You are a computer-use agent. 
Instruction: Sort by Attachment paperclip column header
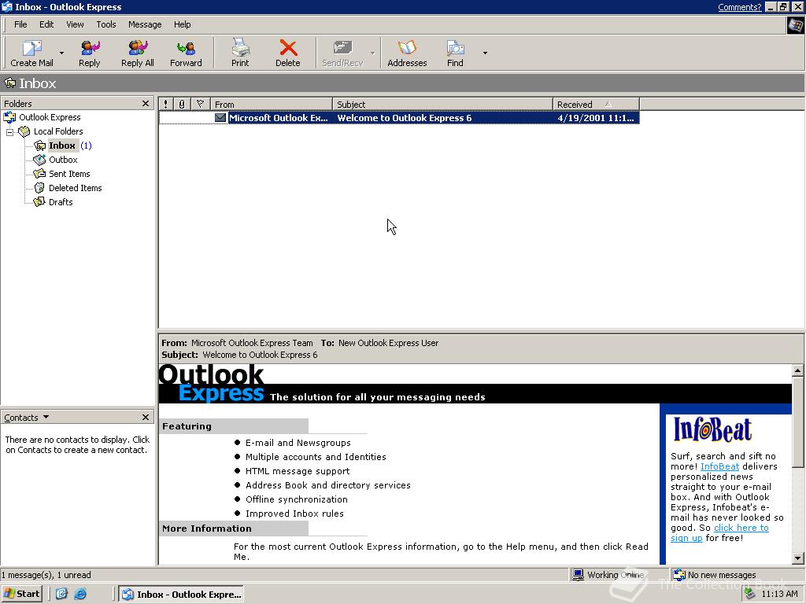click(x=182, y=105)
